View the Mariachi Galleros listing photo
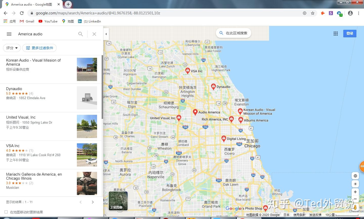Image resolution: width=364 pixels, height=219 pixels. pyautogui.click(x=87, y=183)
